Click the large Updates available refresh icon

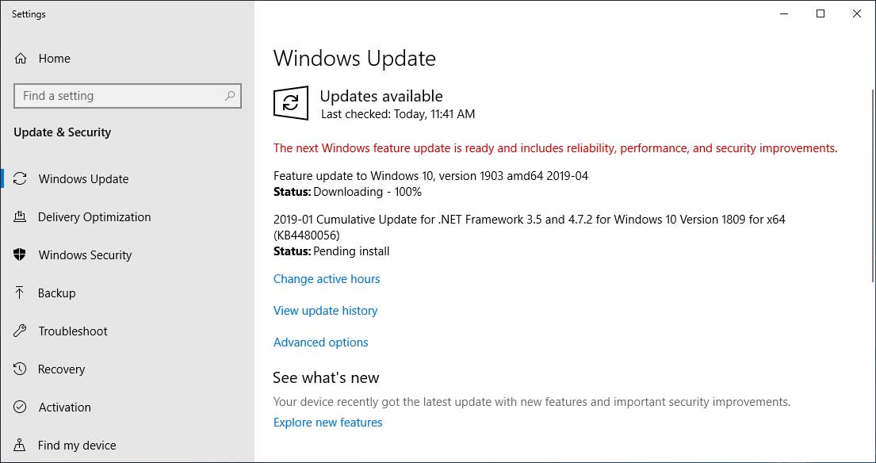tap(290, 103)
